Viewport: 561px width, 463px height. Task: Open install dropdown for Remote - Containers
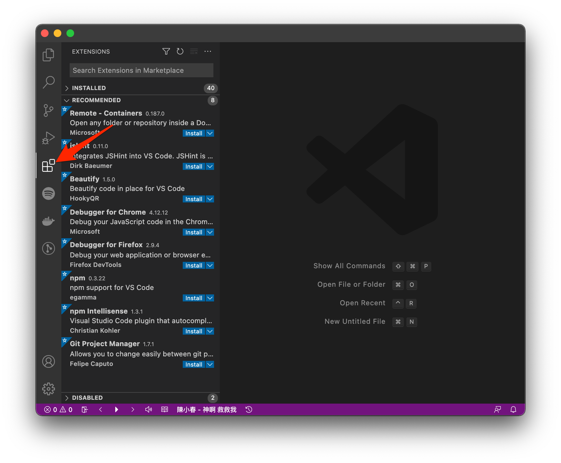(210, 133)
